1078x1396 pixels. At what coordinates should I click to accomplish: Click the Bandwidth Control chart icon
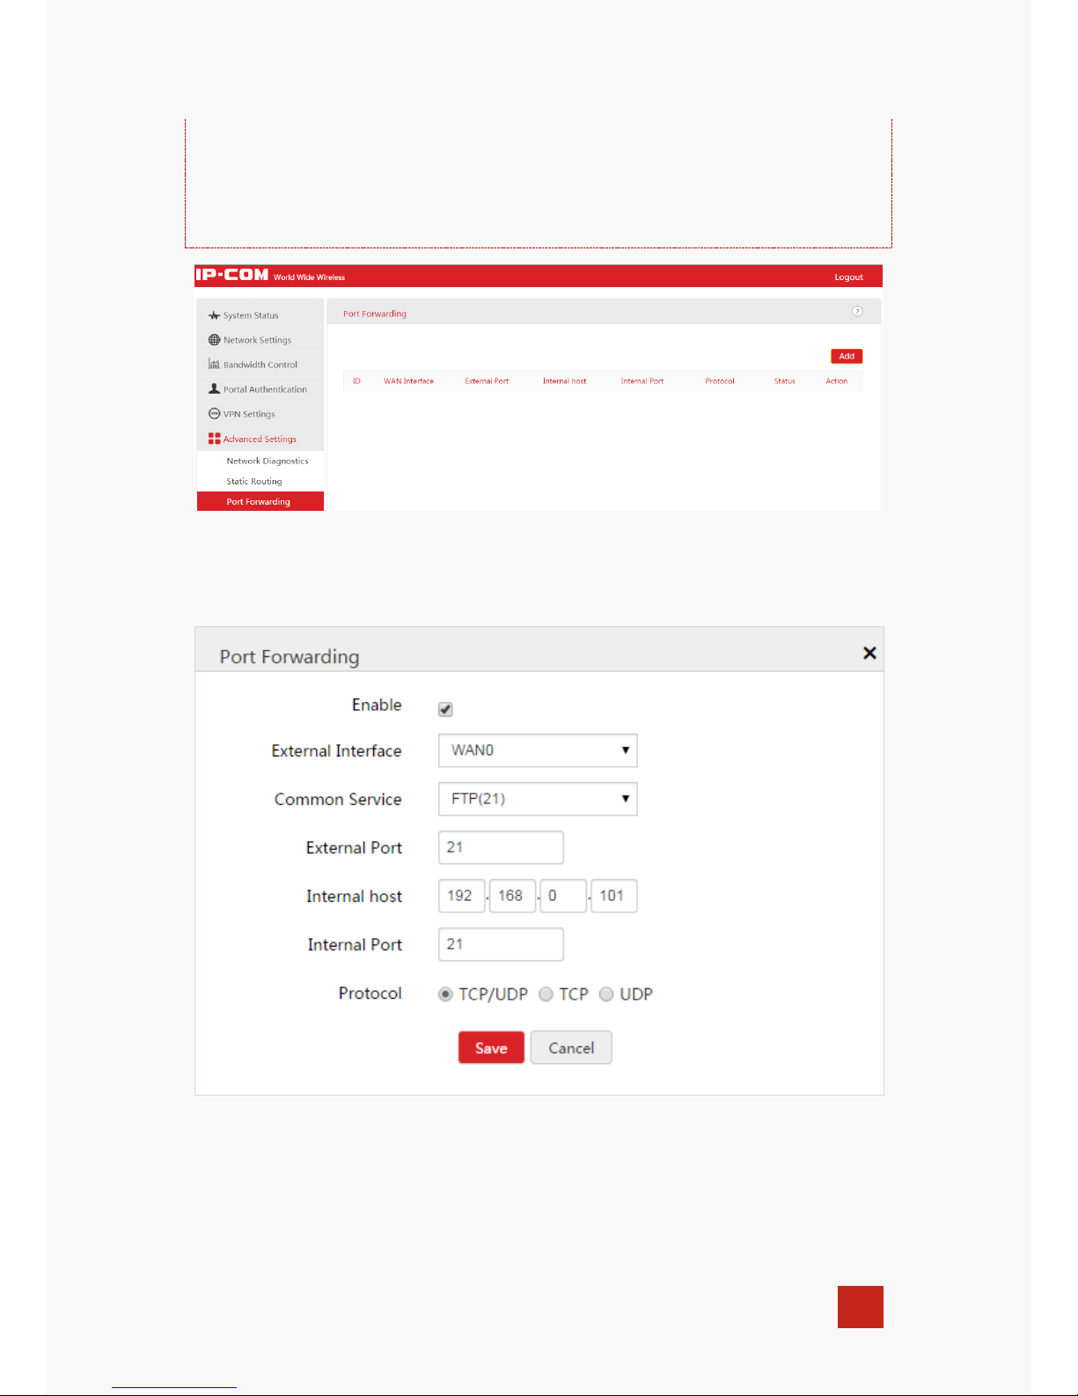214,364
